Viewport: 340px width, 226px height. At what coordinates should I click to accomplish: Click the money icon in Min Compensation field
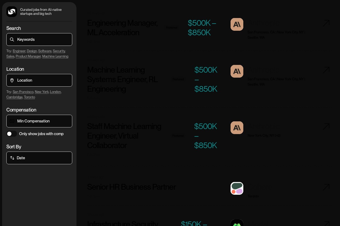coord(12,121)
